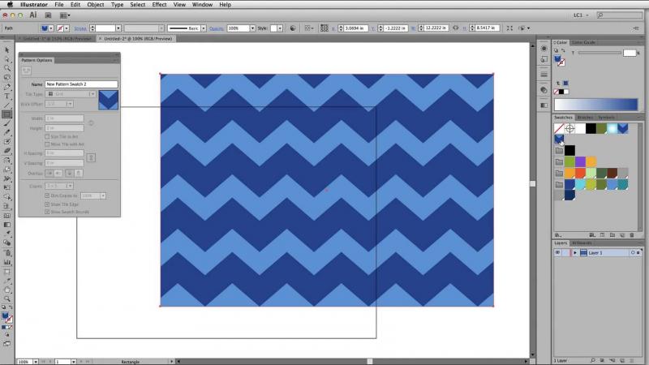Select the Type tool
The height and width of the screenshot is (365, 649).
[7, 96]
